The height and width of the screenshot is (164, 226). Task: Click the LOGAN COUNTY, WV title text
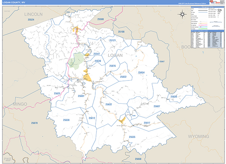[14, 3]
